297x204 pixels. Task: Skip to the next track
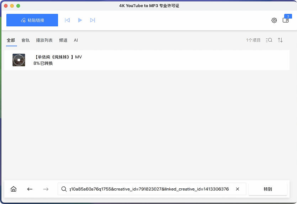(92, 20)
